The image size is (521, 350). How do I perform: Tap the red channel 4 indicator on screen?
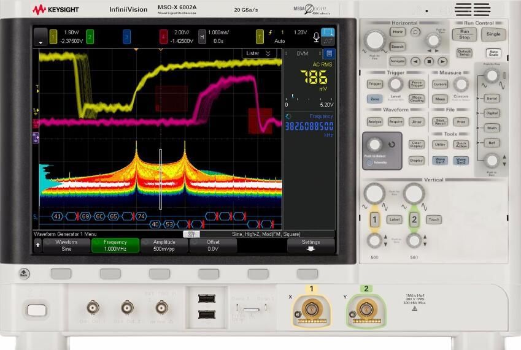pos(163,37)
